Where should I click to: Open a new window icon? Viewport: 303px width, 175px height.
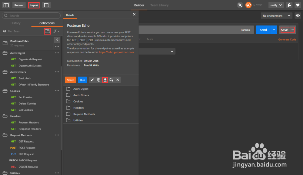pyautogui.click(x=47, y=5)
